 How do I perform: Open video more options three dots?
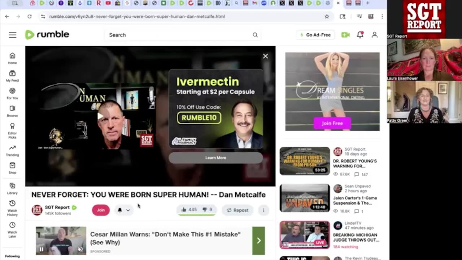pyautogui.click(x=263, y=210)
